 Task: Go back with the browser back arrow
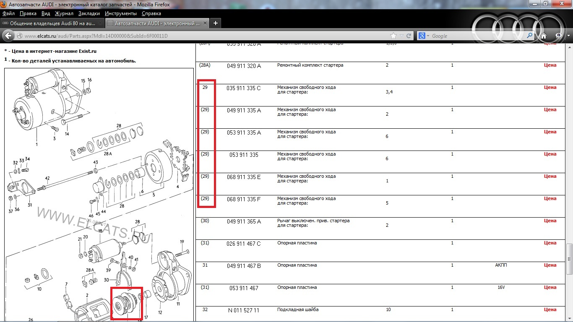pyautogui.click(x=8, y=36)
